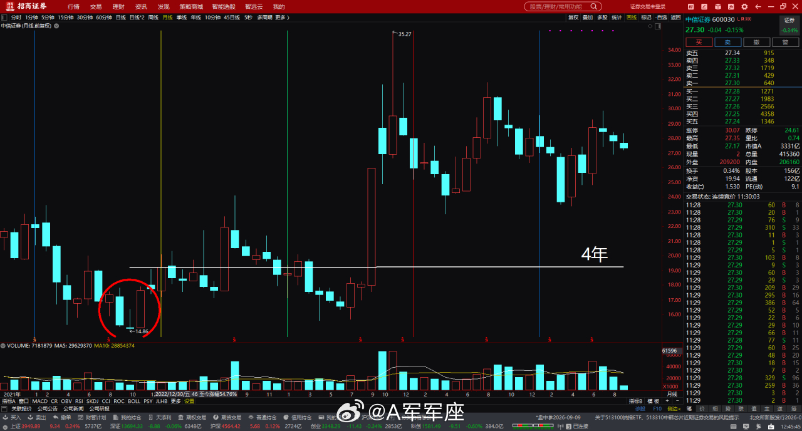The image size is (802, 431).
Task: Click the F10 button in lower right
Action: click(x=657, y=408)
